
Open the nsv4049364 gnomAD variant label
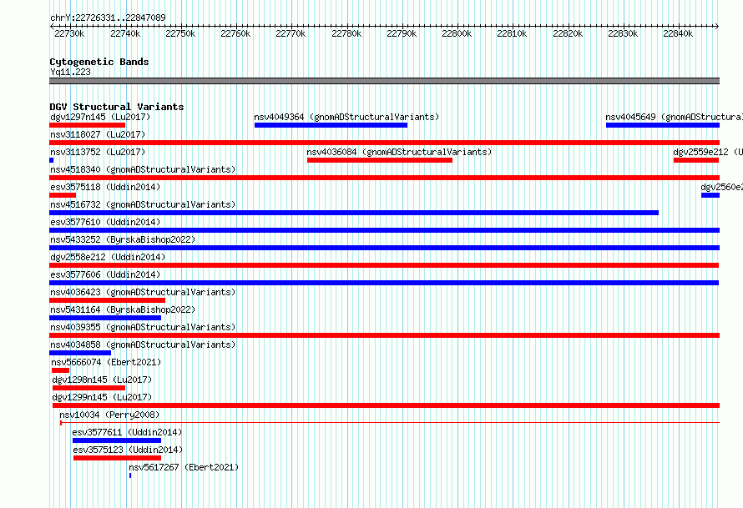point(346,117)
